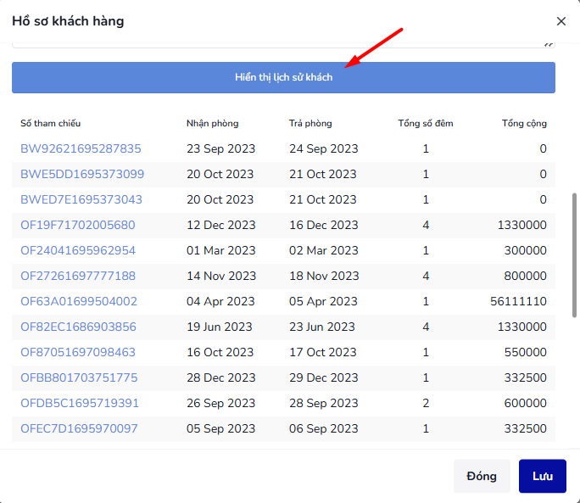This screenshot has height=503, width=580.
Task: Click total 1330000 in OF82EC1686903856 row
Action: coord(522,327)
